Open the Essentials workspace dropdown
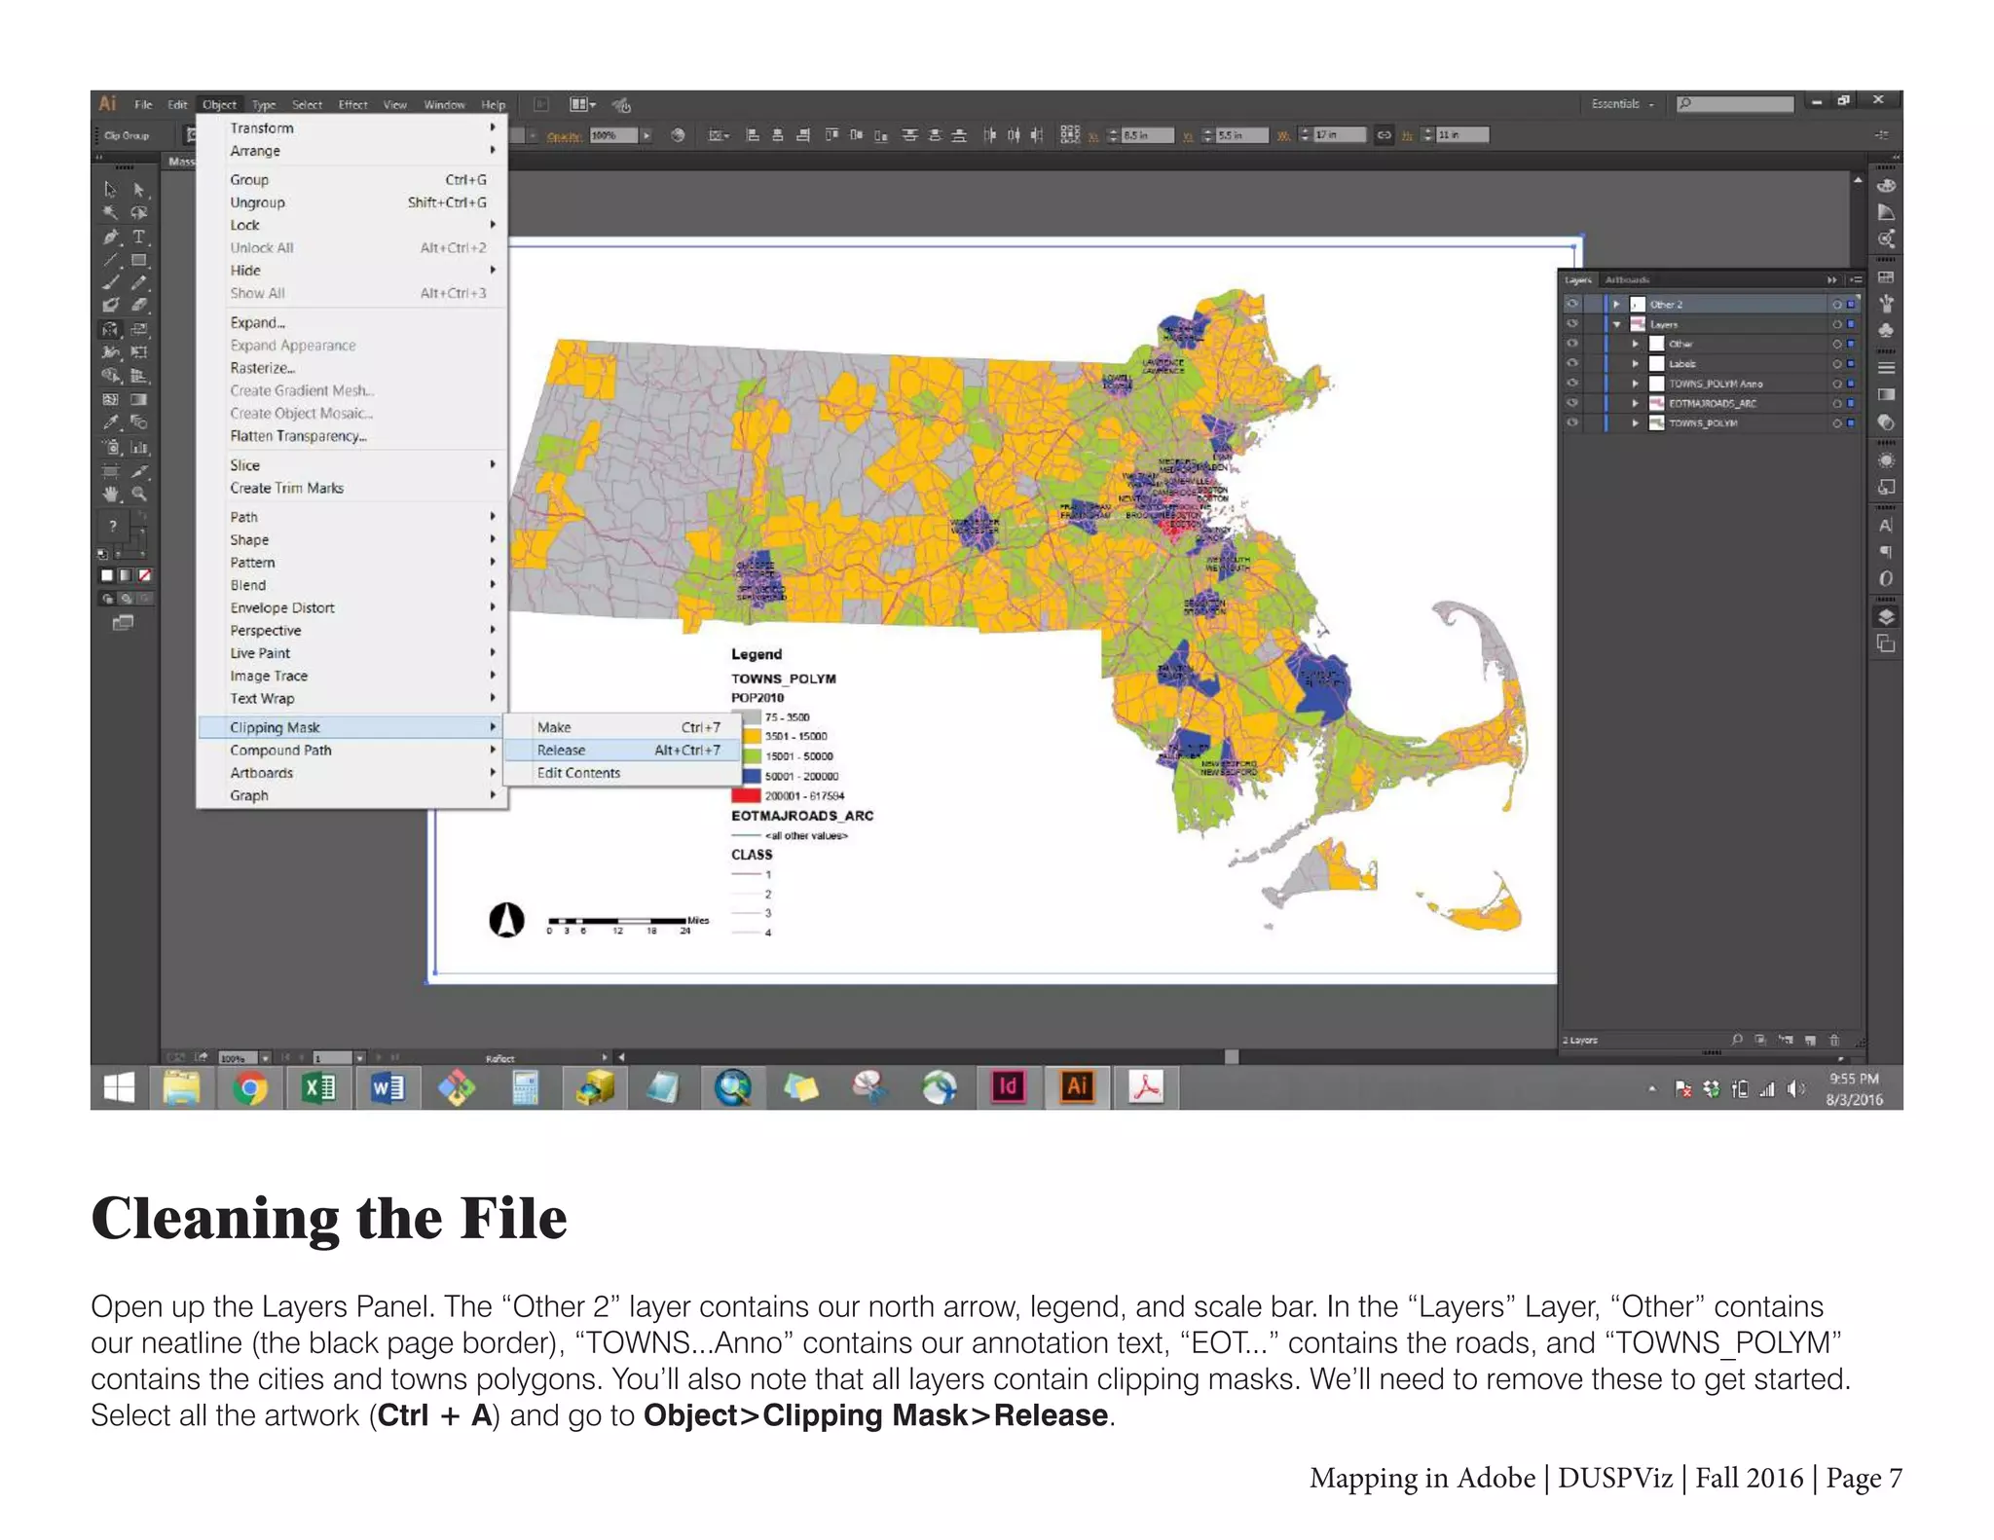The height and width of the screenshot is (1540, 1994). (x=1622, y=104)
